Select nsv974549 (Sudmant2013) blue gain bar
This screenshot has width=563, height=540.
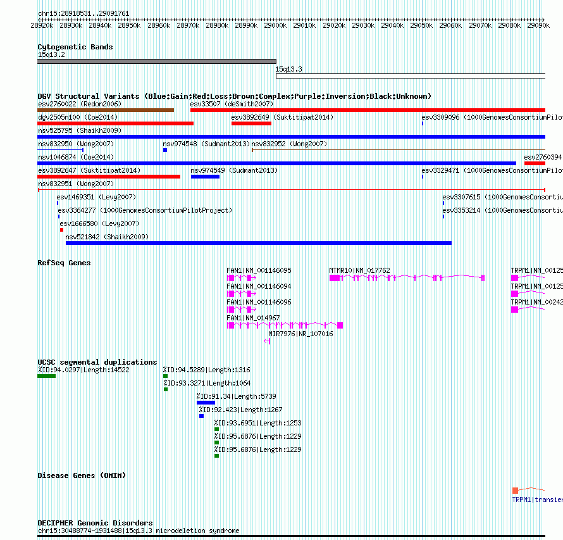205,177
